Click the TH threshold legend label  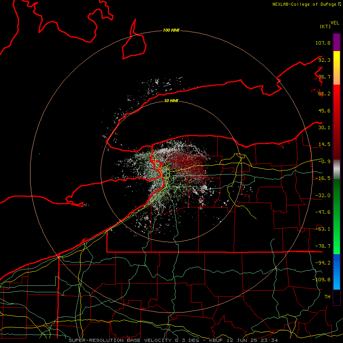tap(327, 297)
